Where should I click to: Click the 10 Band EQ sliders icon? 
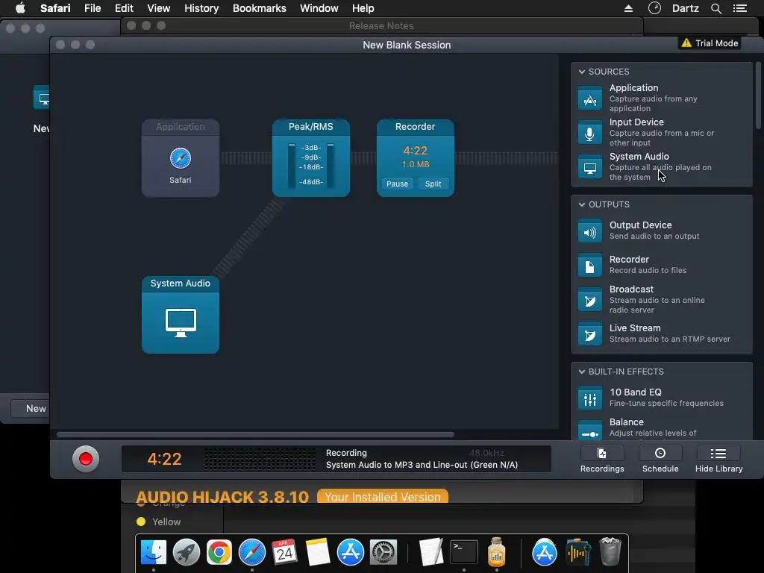[589, 398]
